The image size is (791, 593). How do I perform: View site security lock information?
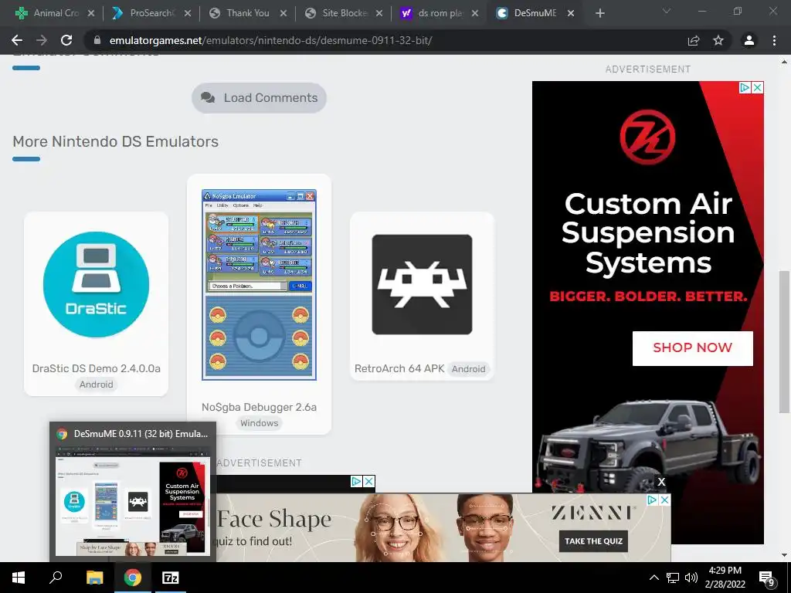(x=98, y=40)
